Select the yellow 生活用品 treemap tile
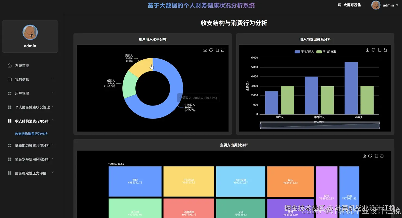 point(189,181)
